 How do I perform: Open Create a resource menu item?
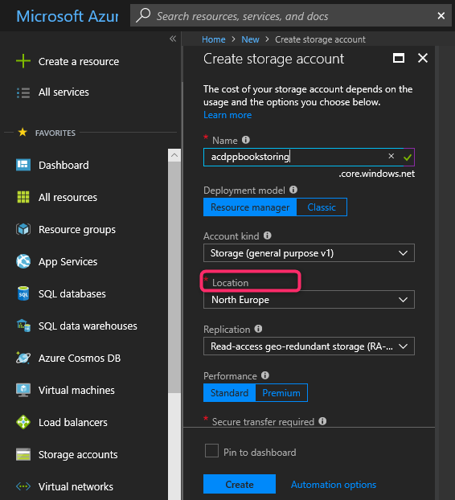[x=79, y=62]
